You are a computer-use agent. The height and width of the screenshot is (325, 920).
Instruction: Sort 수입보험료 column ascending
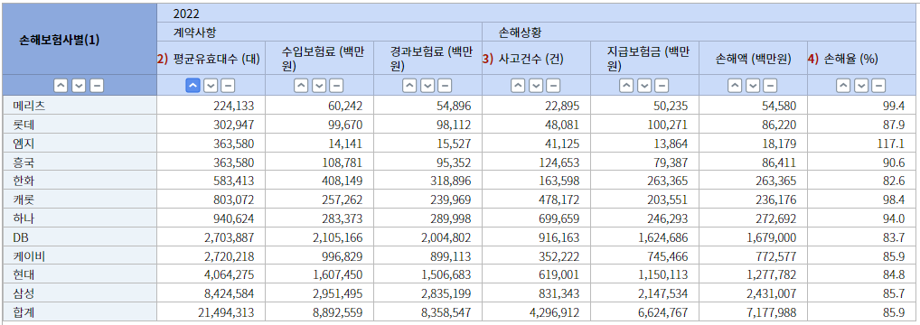301,86
